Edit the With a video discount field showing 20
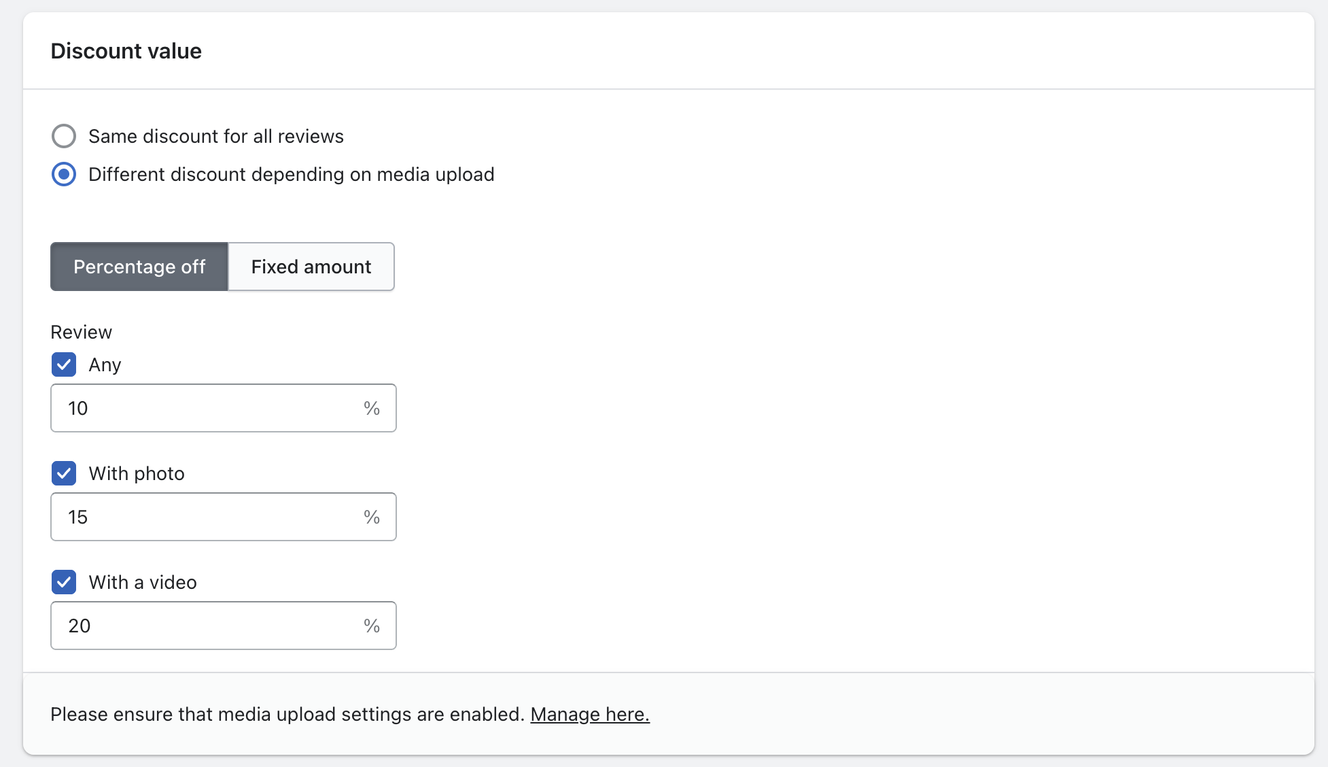 point(204,626)
